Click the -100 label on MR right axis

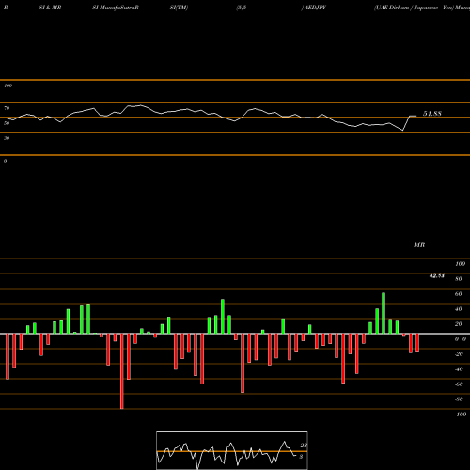461,415
